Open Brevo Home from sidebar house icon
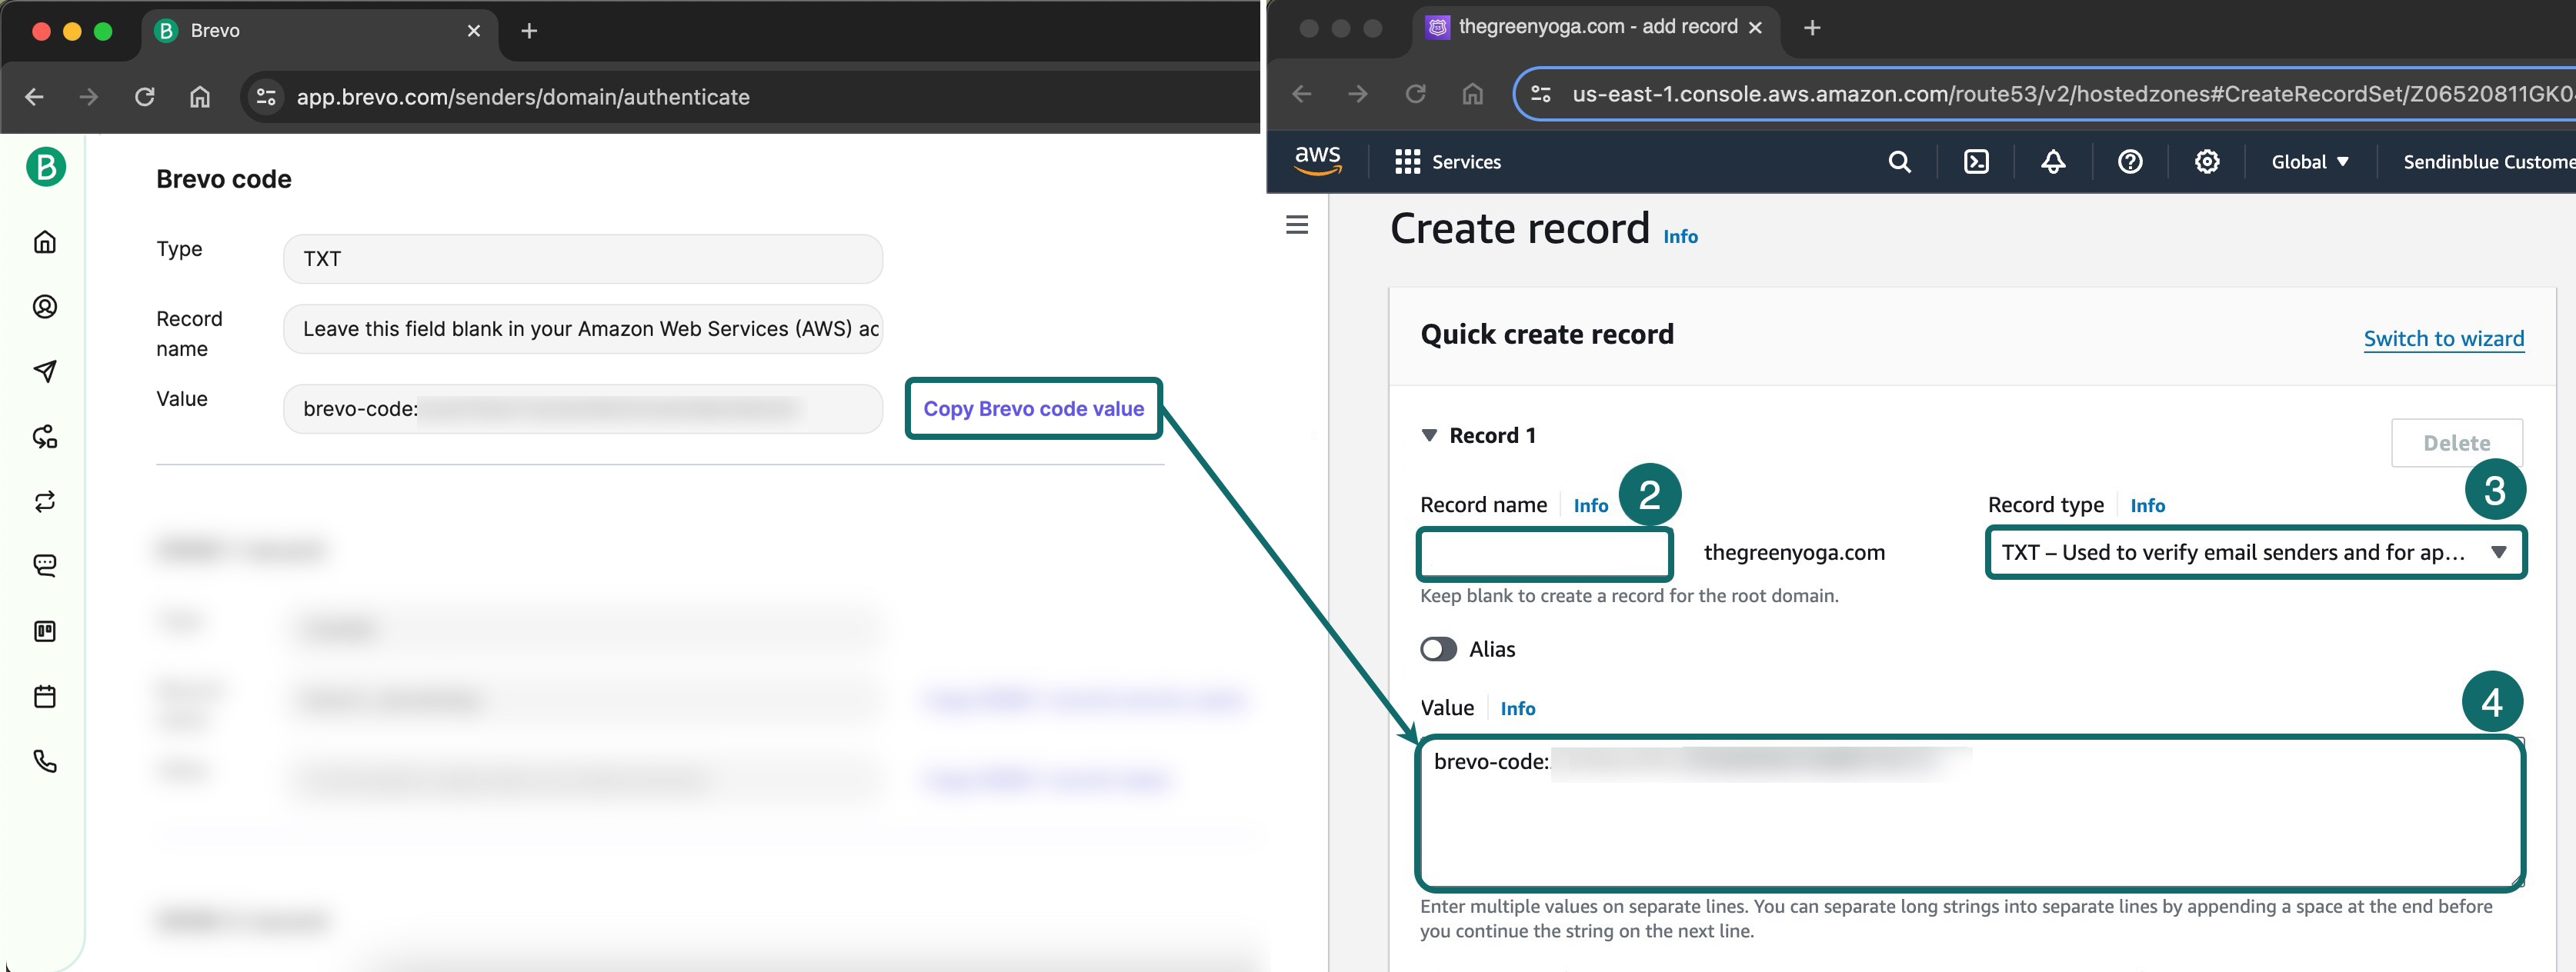2576x972 pixels. click(45, 241)
